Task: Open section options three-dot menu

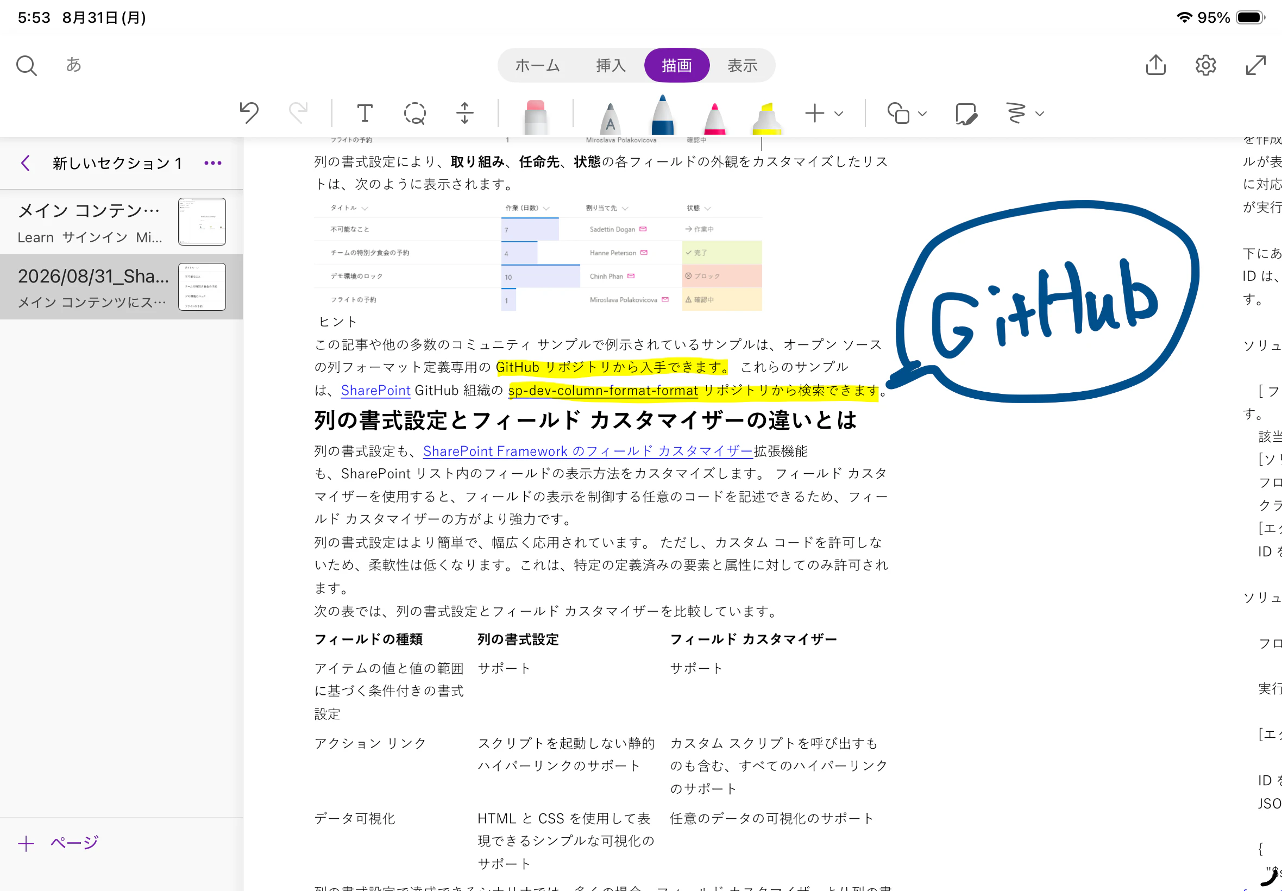Action: click(x=212, y=163)
